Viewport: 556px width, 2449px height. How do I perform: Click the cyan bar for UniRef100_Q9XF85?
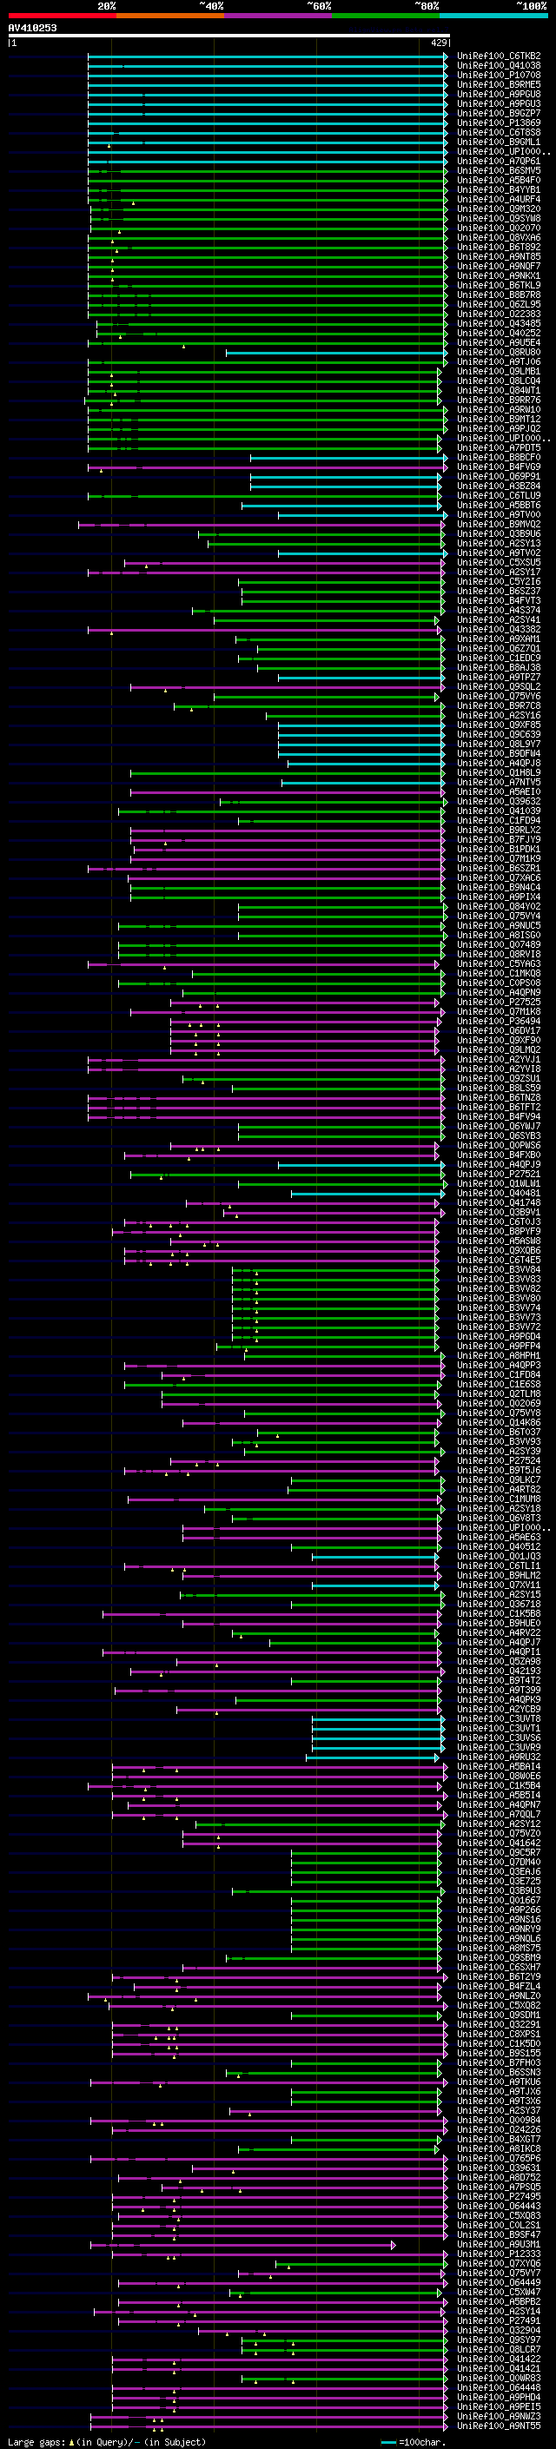coord(362,725)
